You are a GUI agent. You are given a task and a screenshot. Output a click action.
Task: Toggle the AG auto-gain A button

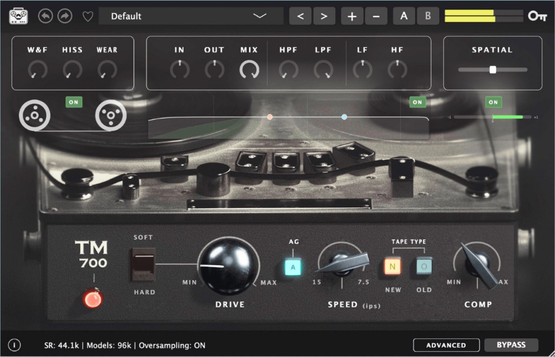point(293,268)
